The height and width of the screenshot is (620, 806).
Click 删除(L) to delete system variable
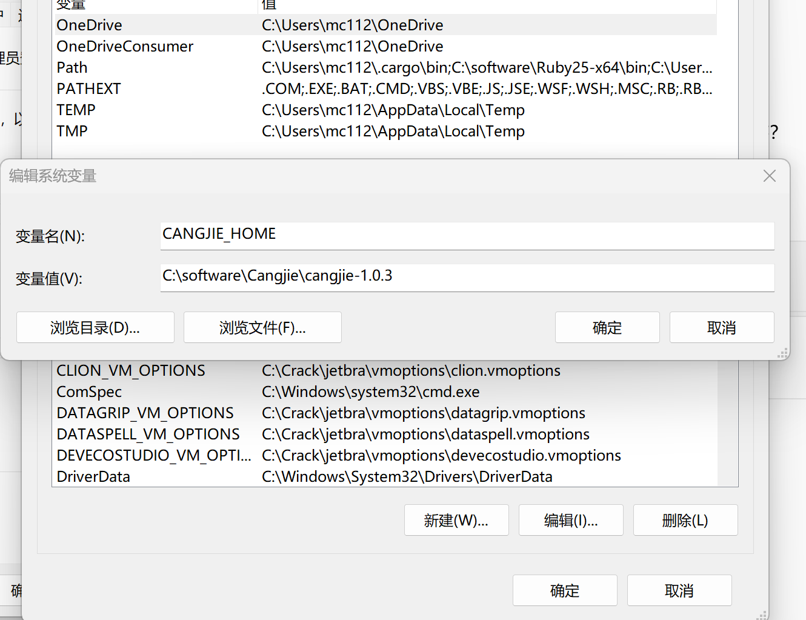(685, 520)
